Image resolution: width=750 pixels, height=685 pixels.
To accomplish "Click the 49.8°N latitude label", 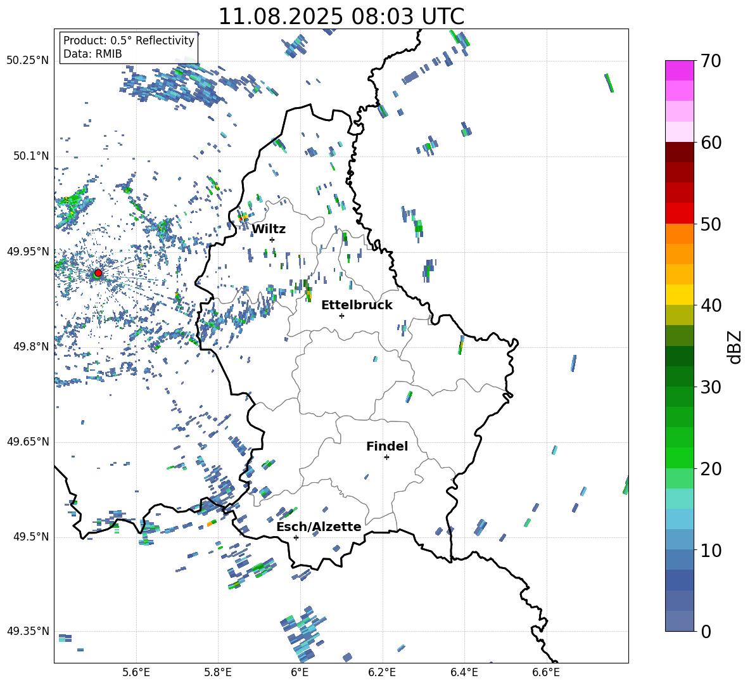I will [x=31, y=347].
